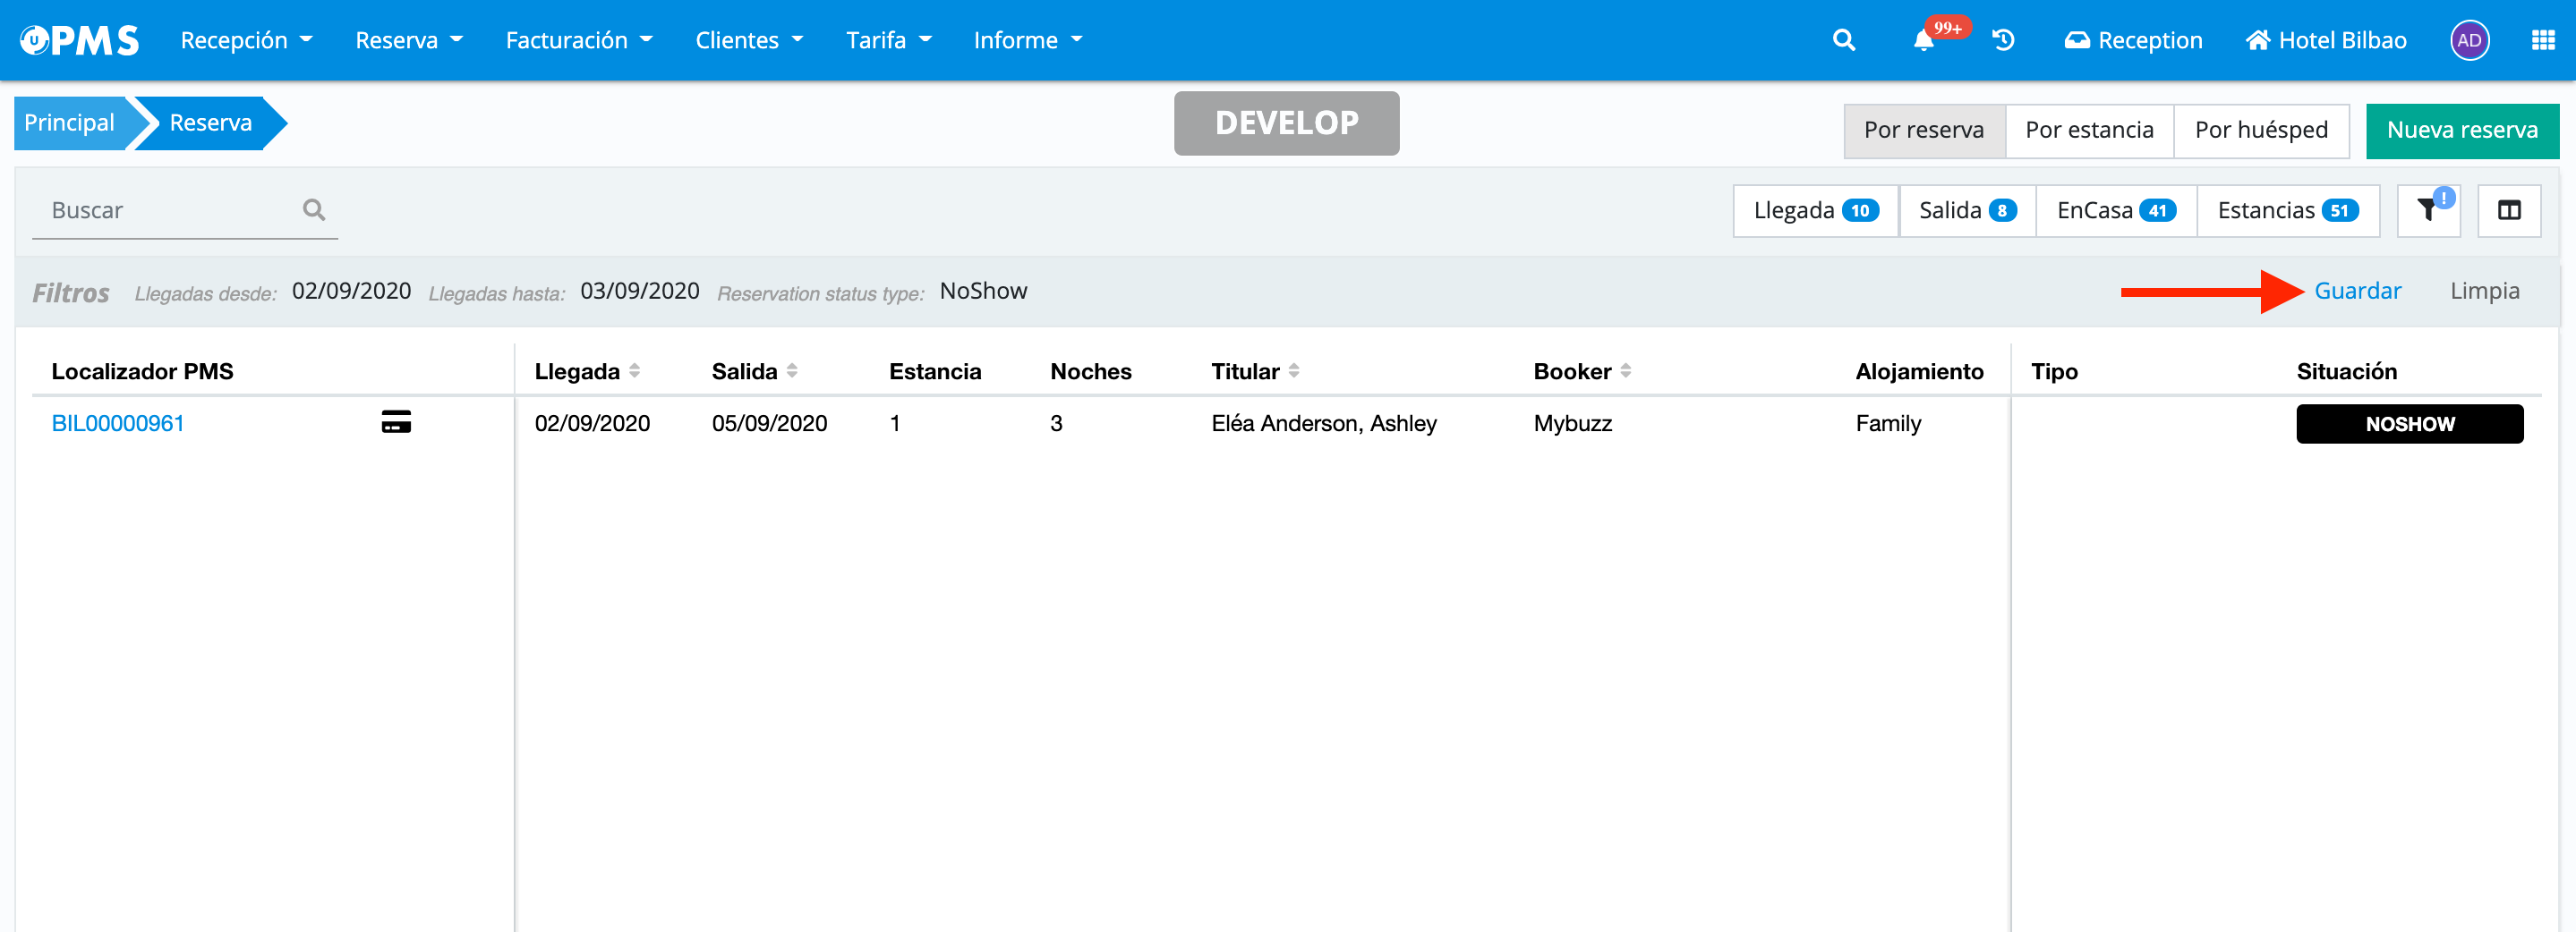Click the search magnifier icon in navbar
2576x932 pixels.
tap(1843, 40)
